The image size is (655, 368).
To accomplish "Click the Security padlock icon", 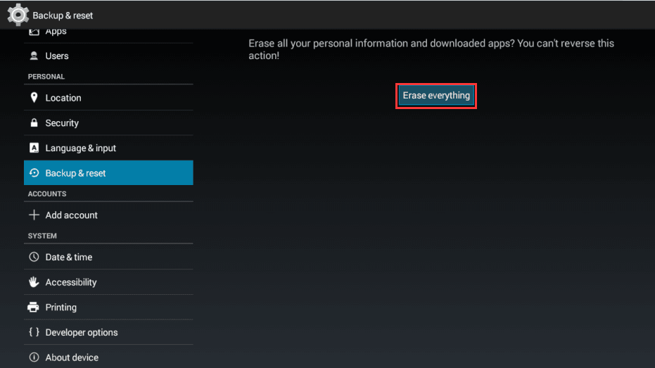I will tap(34, 123).
